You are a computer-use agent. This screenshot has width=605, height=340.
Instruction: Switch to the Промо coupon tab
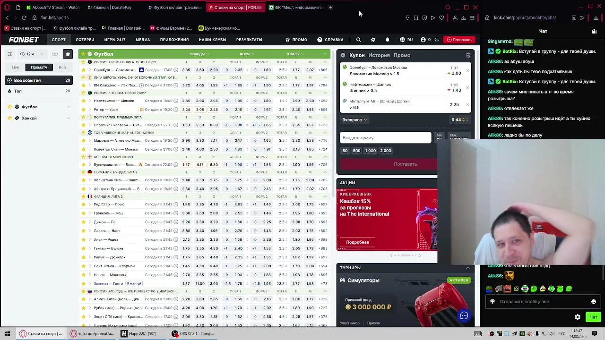tap(402, 55)
